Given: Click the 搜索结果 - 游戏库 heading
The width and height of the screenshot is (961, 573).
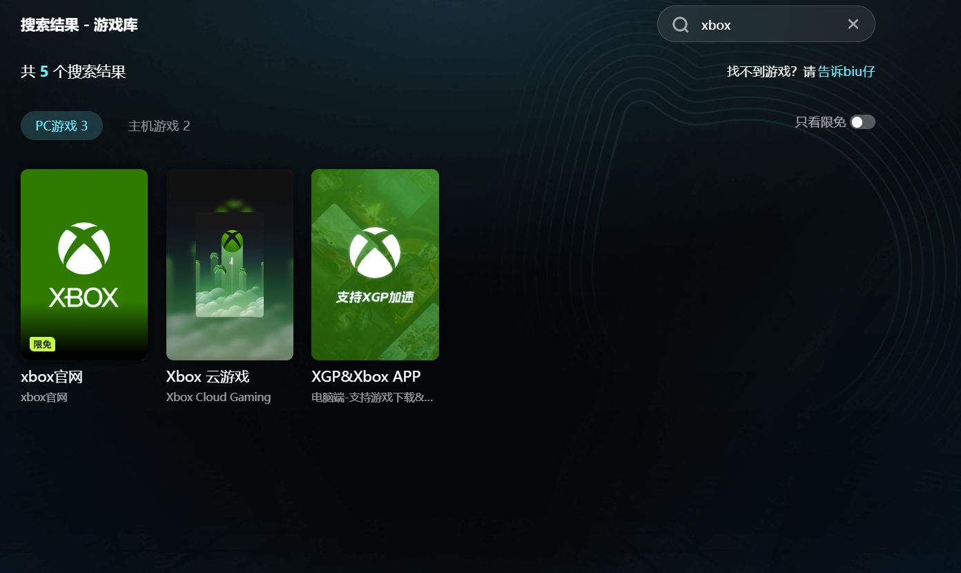Looking at the screenshot, I should pos(79,25).
